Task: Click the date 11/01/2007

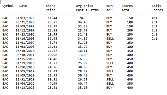Action: point(25,43)
